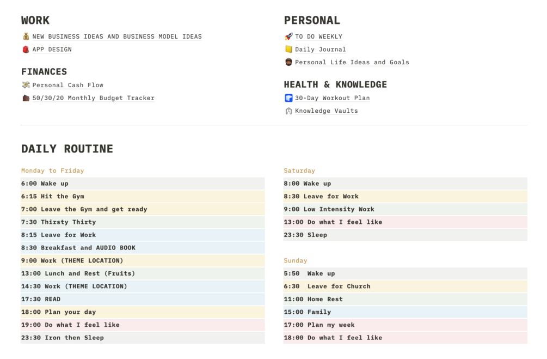The image size is (547, 359).
Task: Click the '9:00 Work (THEME LOCATION)' routine row
Action: pos(143,261)
